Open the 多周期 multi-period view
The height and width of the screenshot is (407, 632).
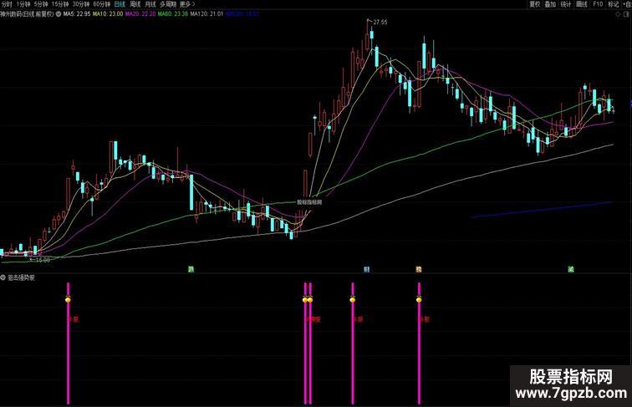(168, 4)
